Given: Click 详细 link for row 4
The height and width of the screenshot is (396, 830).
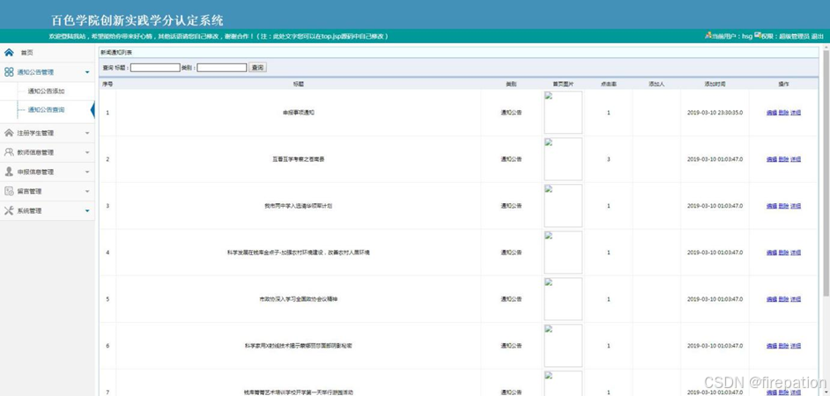Looking at the screenshot, I should 796,253.
